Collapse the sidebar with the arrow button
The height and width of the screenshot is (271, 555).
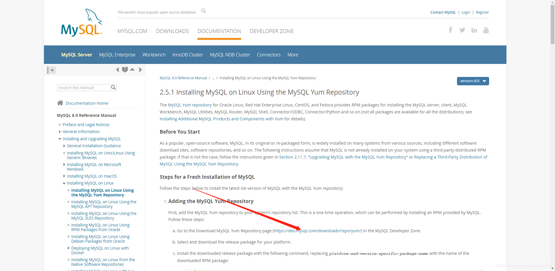tap(51, 70)
